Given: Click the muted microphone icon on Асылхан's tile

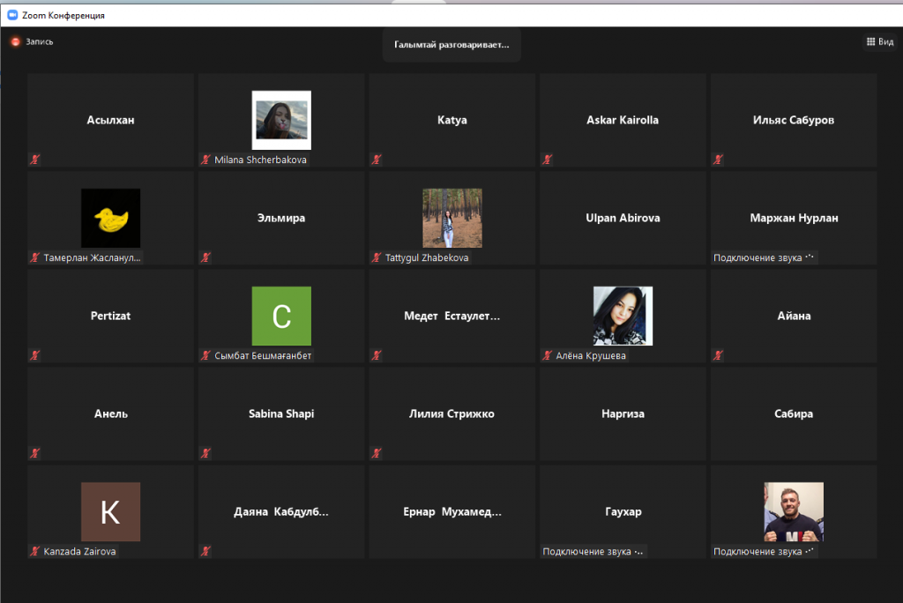Looking at the screenshot, I should coord(35,160).
